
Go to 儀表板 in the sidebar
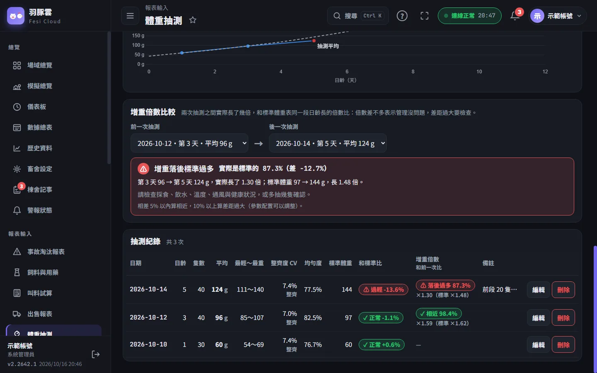pos(54,107)
